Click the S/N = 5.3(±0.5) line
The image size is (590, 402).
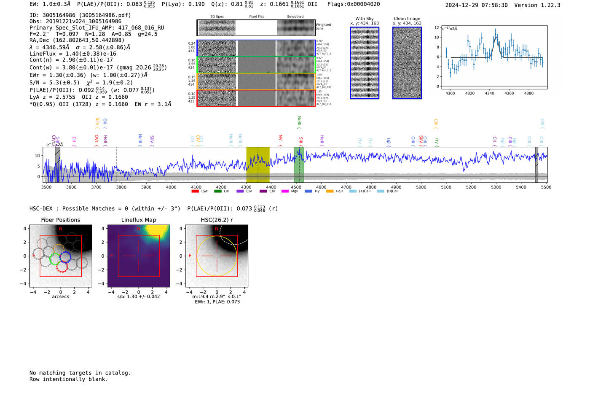[54, 83]
